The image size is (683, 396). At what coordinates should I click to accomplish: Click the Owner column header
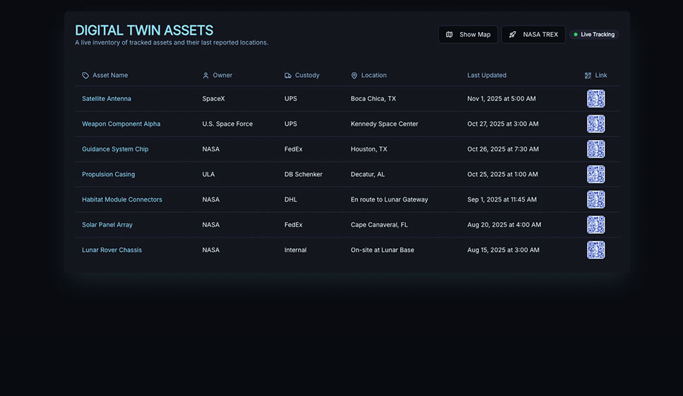pos(222,76)
